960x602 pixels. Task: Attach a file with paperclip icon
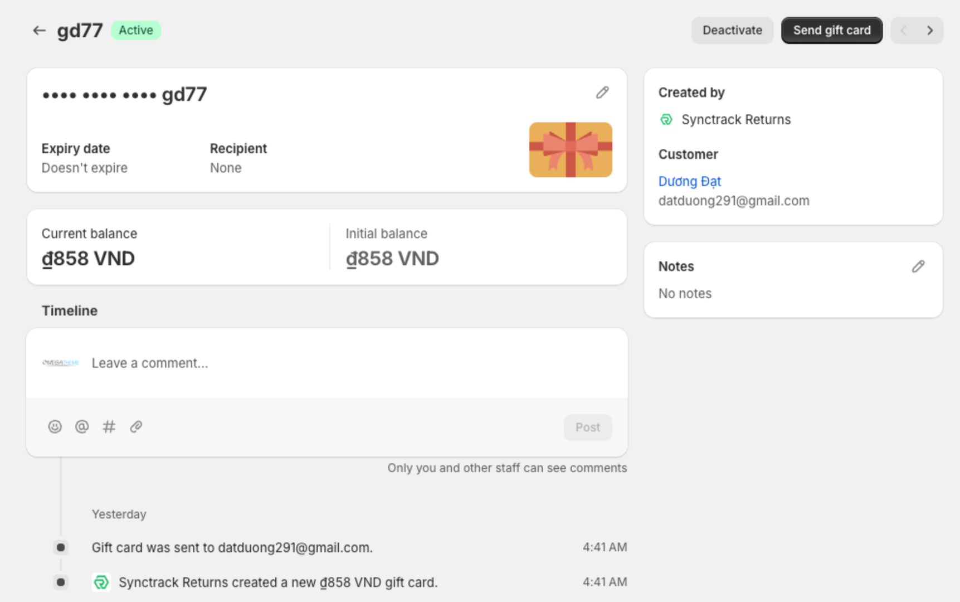point(136,427)
